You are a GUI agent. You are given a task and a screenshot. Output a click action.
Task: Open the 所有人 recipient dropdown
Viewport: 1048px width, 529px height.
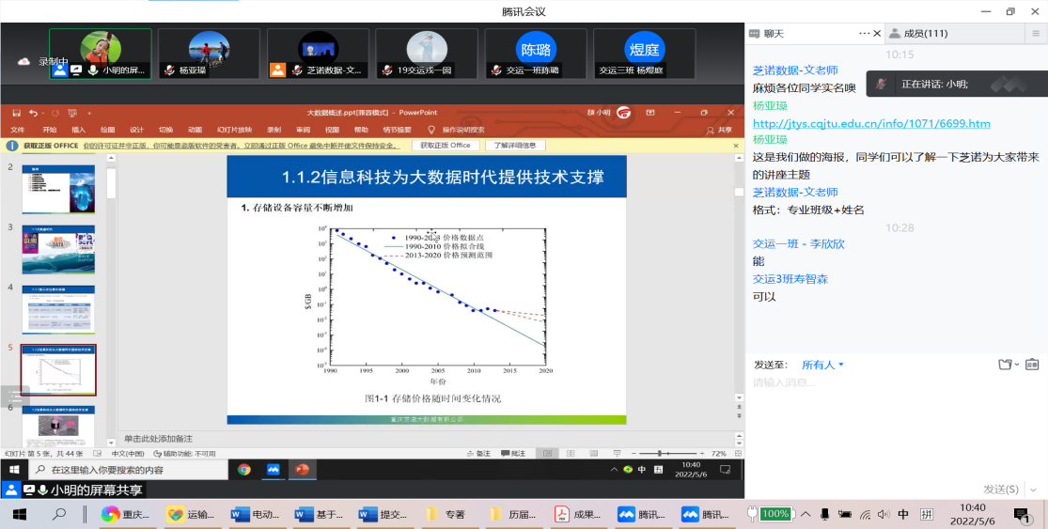822,365
